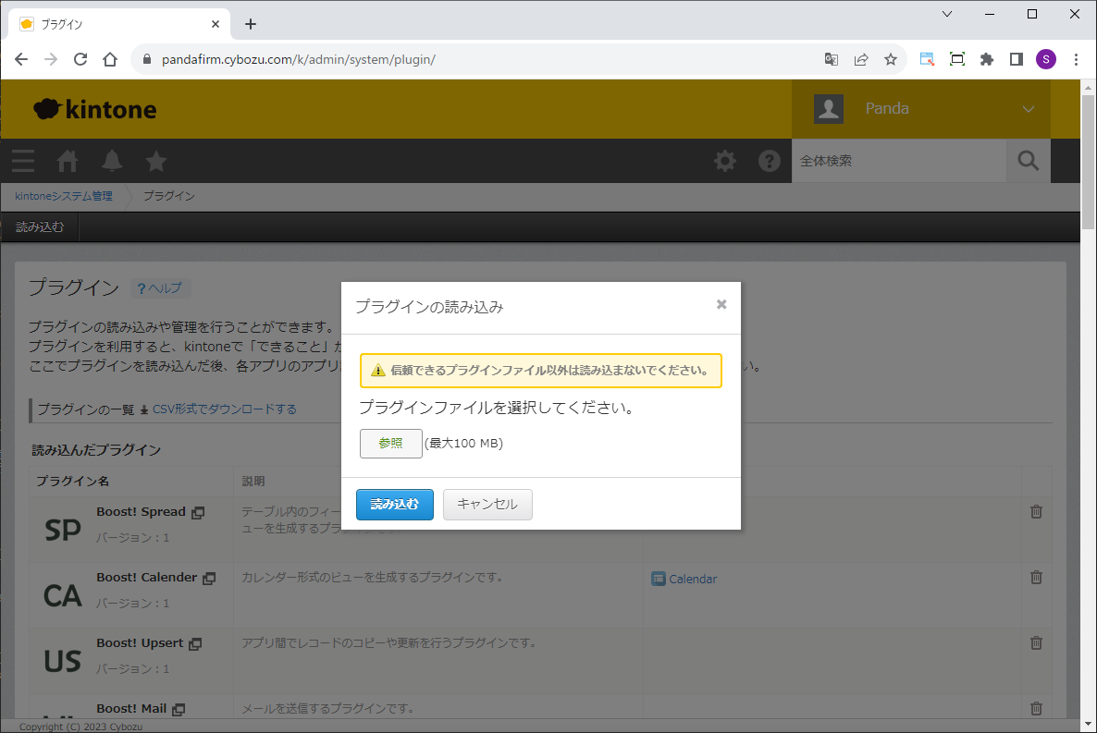The height and width of the screenshot is (733, 1097).
Task: Click in the 全体検索 search field
Action: point(897,161)
